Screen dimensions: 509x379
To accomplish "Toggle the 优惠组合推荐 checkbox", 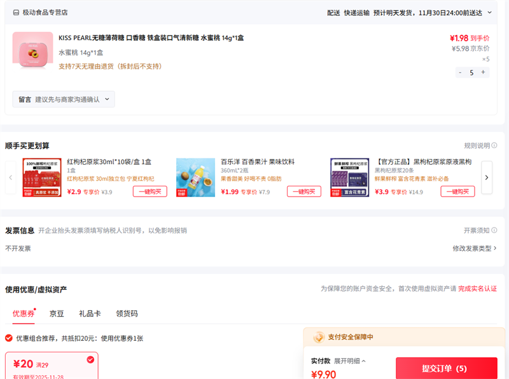I will point(9,338).
